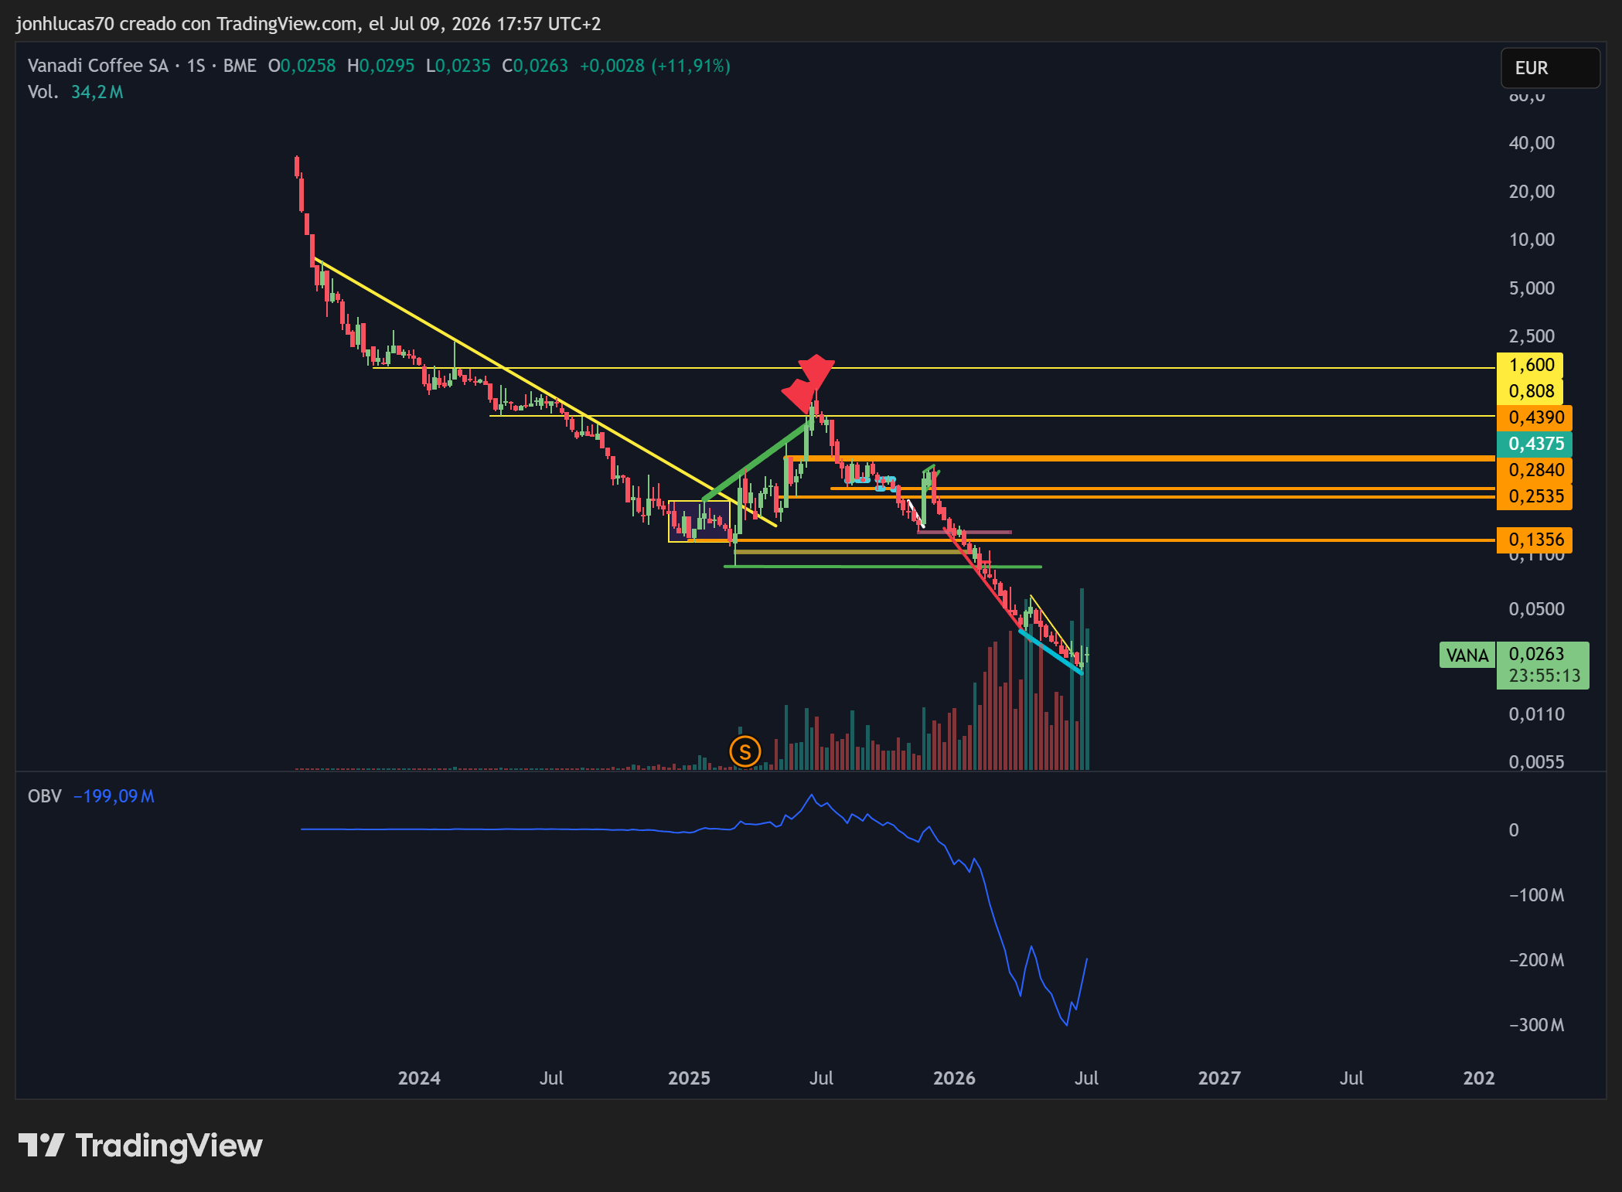Screen dimensions: 1622x1192
Task: Select the 0,2535 orange level label
Action: pos(1535,496)
